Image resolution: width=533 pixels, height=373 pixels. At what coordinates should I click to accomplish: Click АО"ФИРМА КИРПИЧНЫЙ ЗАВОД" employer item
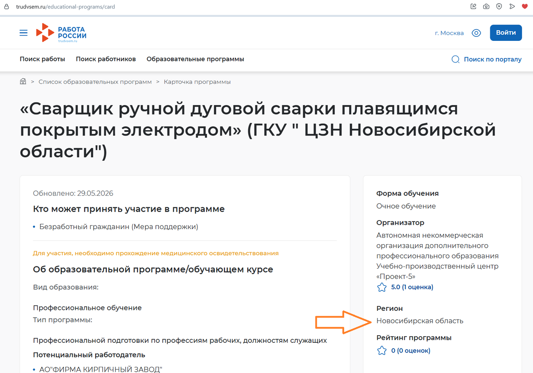(x=101, y=369)
